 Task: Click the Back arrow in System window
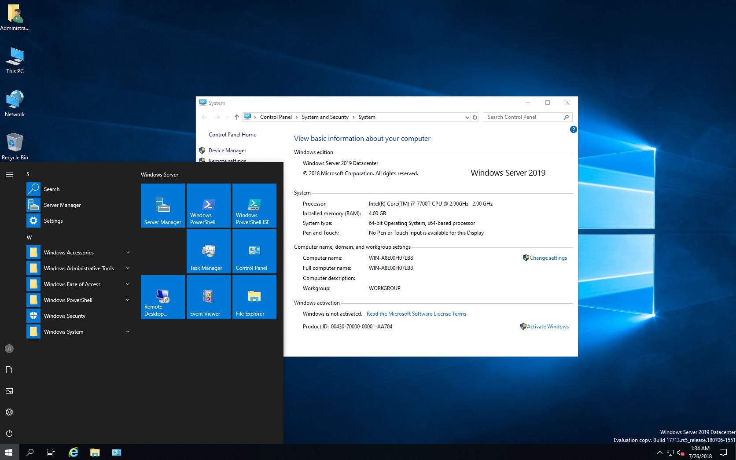pyautogui.click(x=204, y=117)
